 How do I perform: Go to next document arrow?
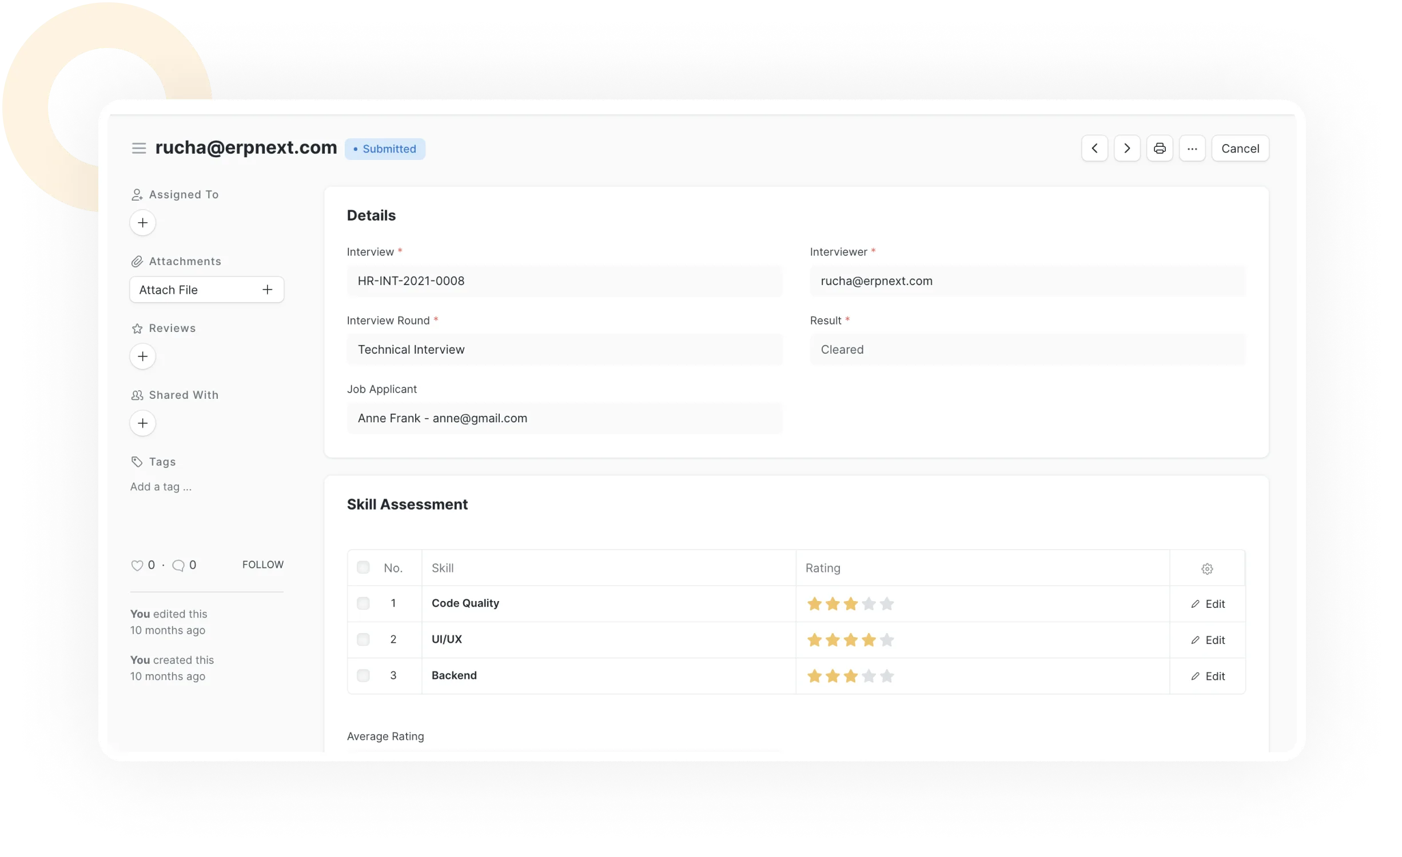(x=1127, y=149)
